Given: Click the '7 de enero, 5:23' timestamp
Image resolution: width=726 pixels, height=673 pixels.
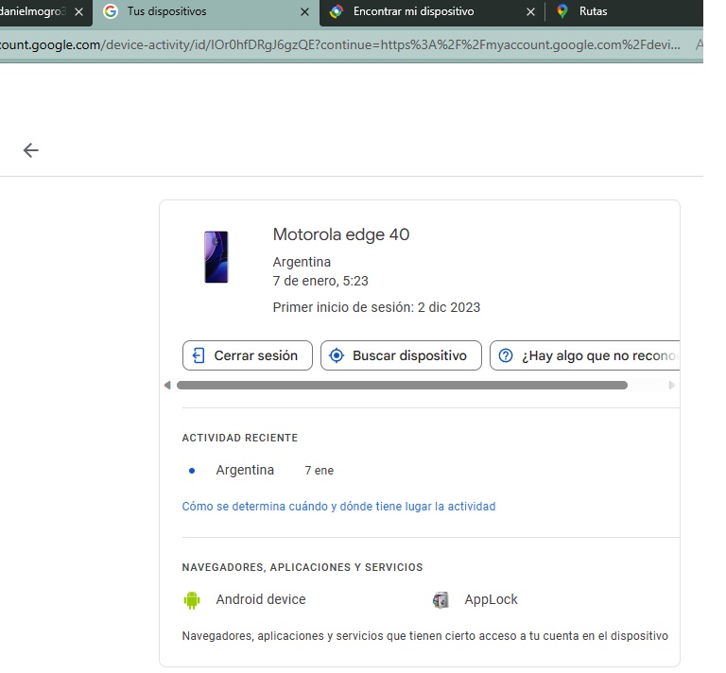Looking at the screenshot, I should (x=320, y=281).
